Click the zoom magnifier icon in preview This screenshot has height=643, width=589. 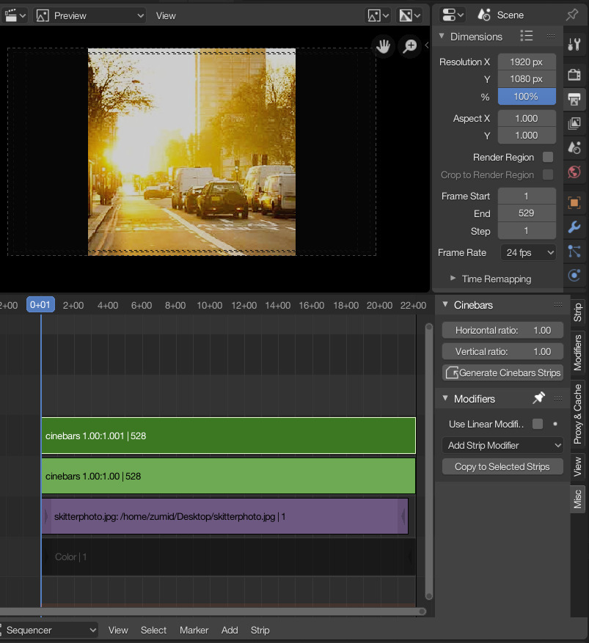[x=409, y=46]
